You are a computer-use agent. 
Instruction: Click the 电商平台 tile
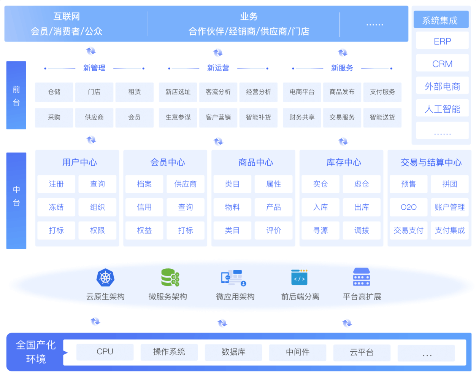coord(302,92)
